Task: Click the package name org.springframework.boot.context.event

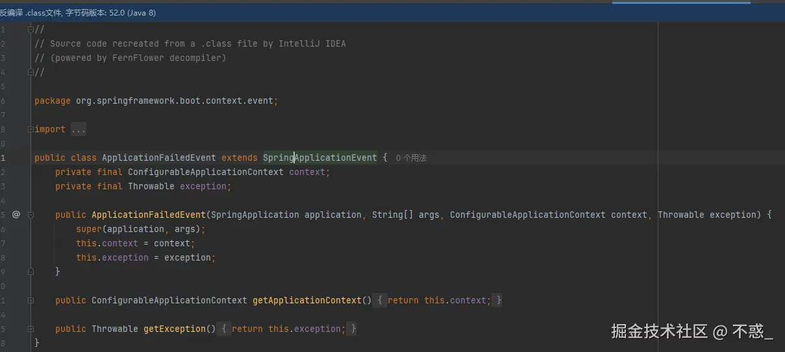Action: [175, 100]
